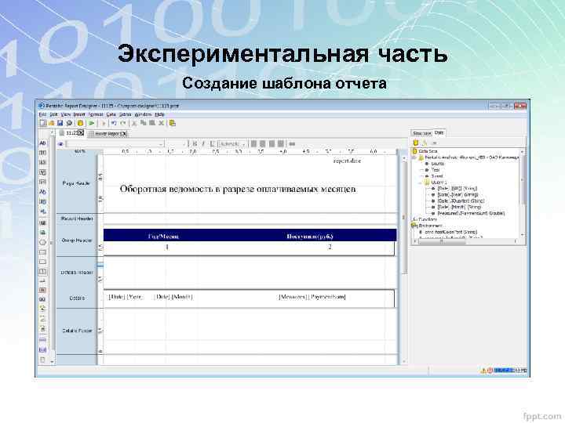Viewport: 565px width, 423px height.
Task: Select the 'Оборотная ведомость' title label
Action: (238, 189)
